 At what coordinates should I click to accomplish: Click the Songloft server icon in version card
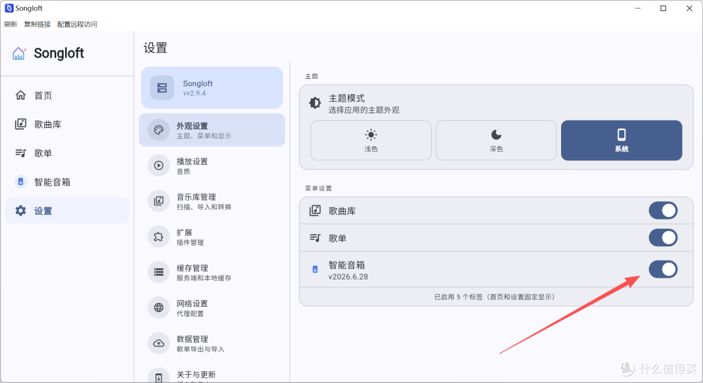pos(162,88)
